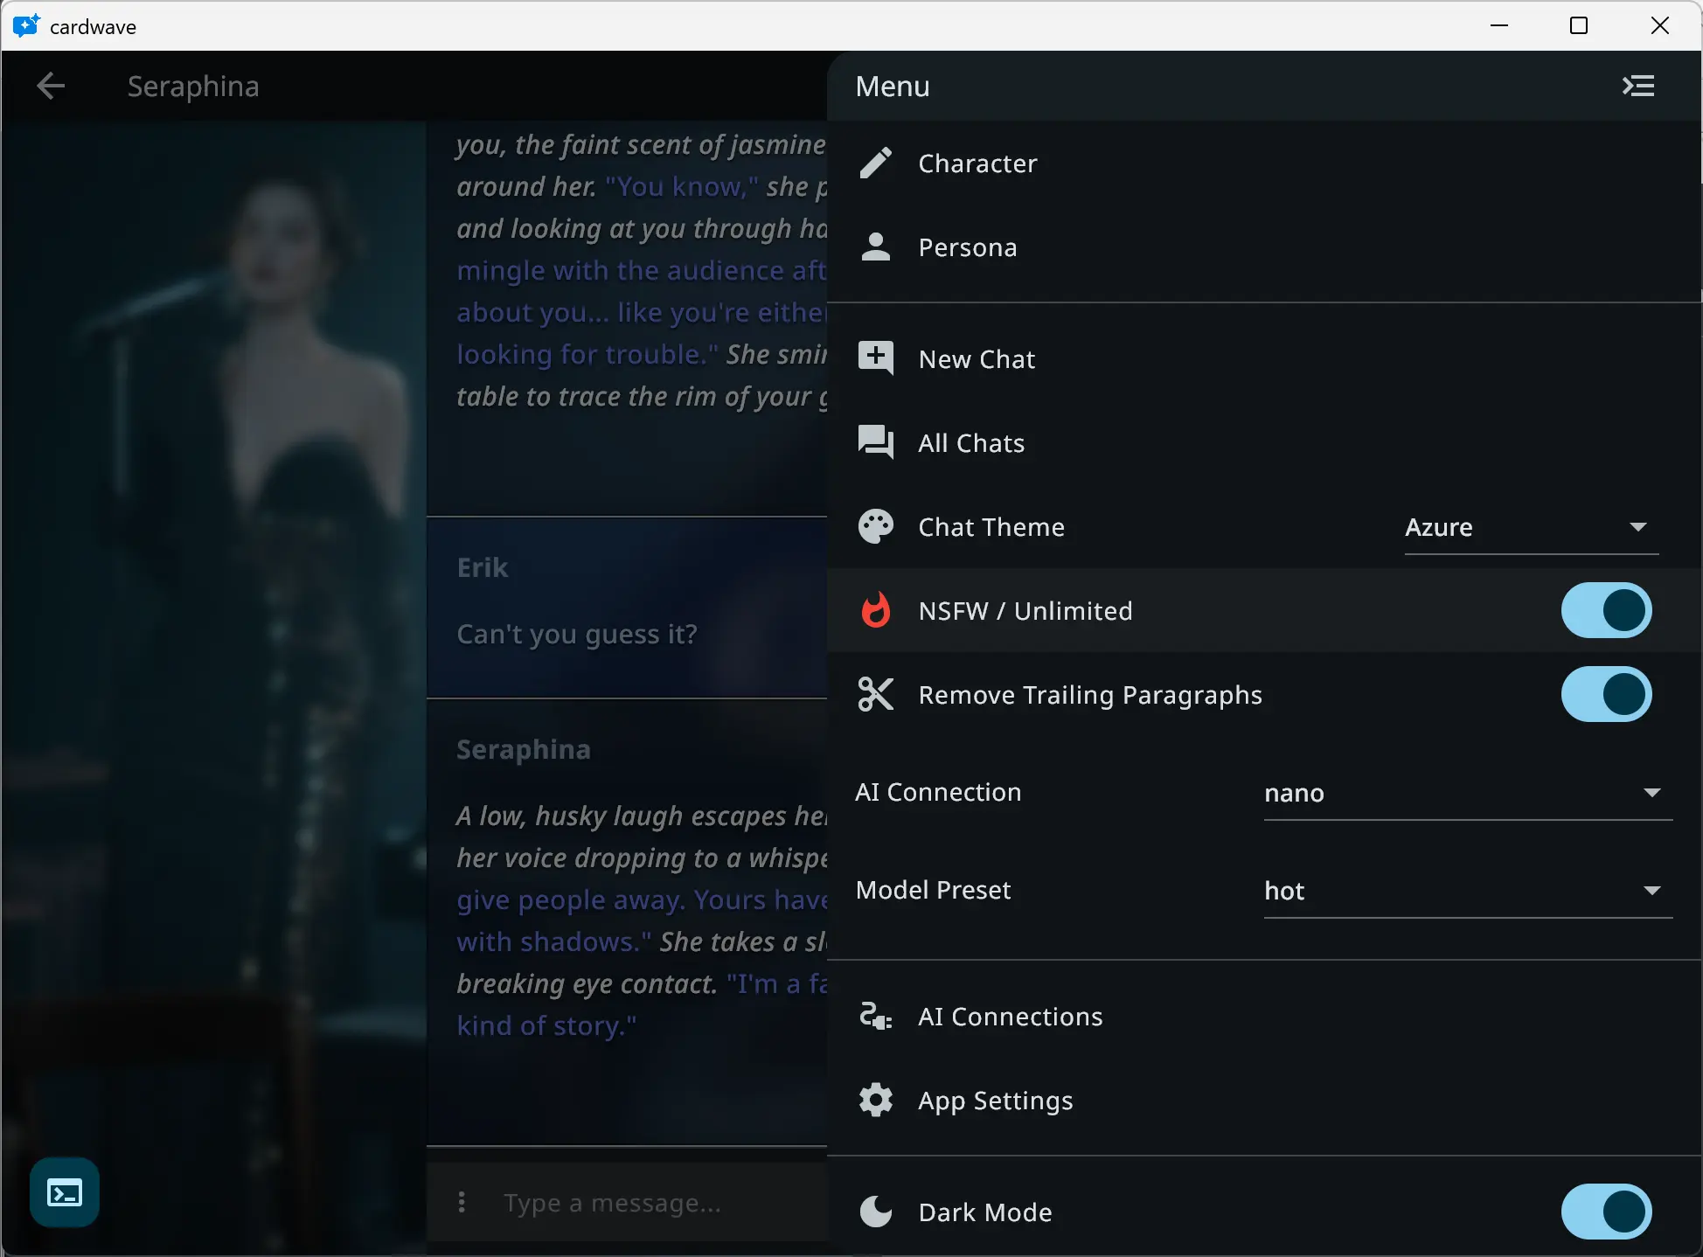Select the Character pencil icon
Image resolution: width=1703 pixels, height=1257 pixels.
pos(876,163)
